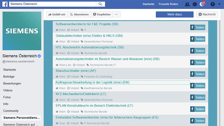
Task: Open Softwareentwickler/in für F&E Projekte job
Action: [x=87, y=24]
